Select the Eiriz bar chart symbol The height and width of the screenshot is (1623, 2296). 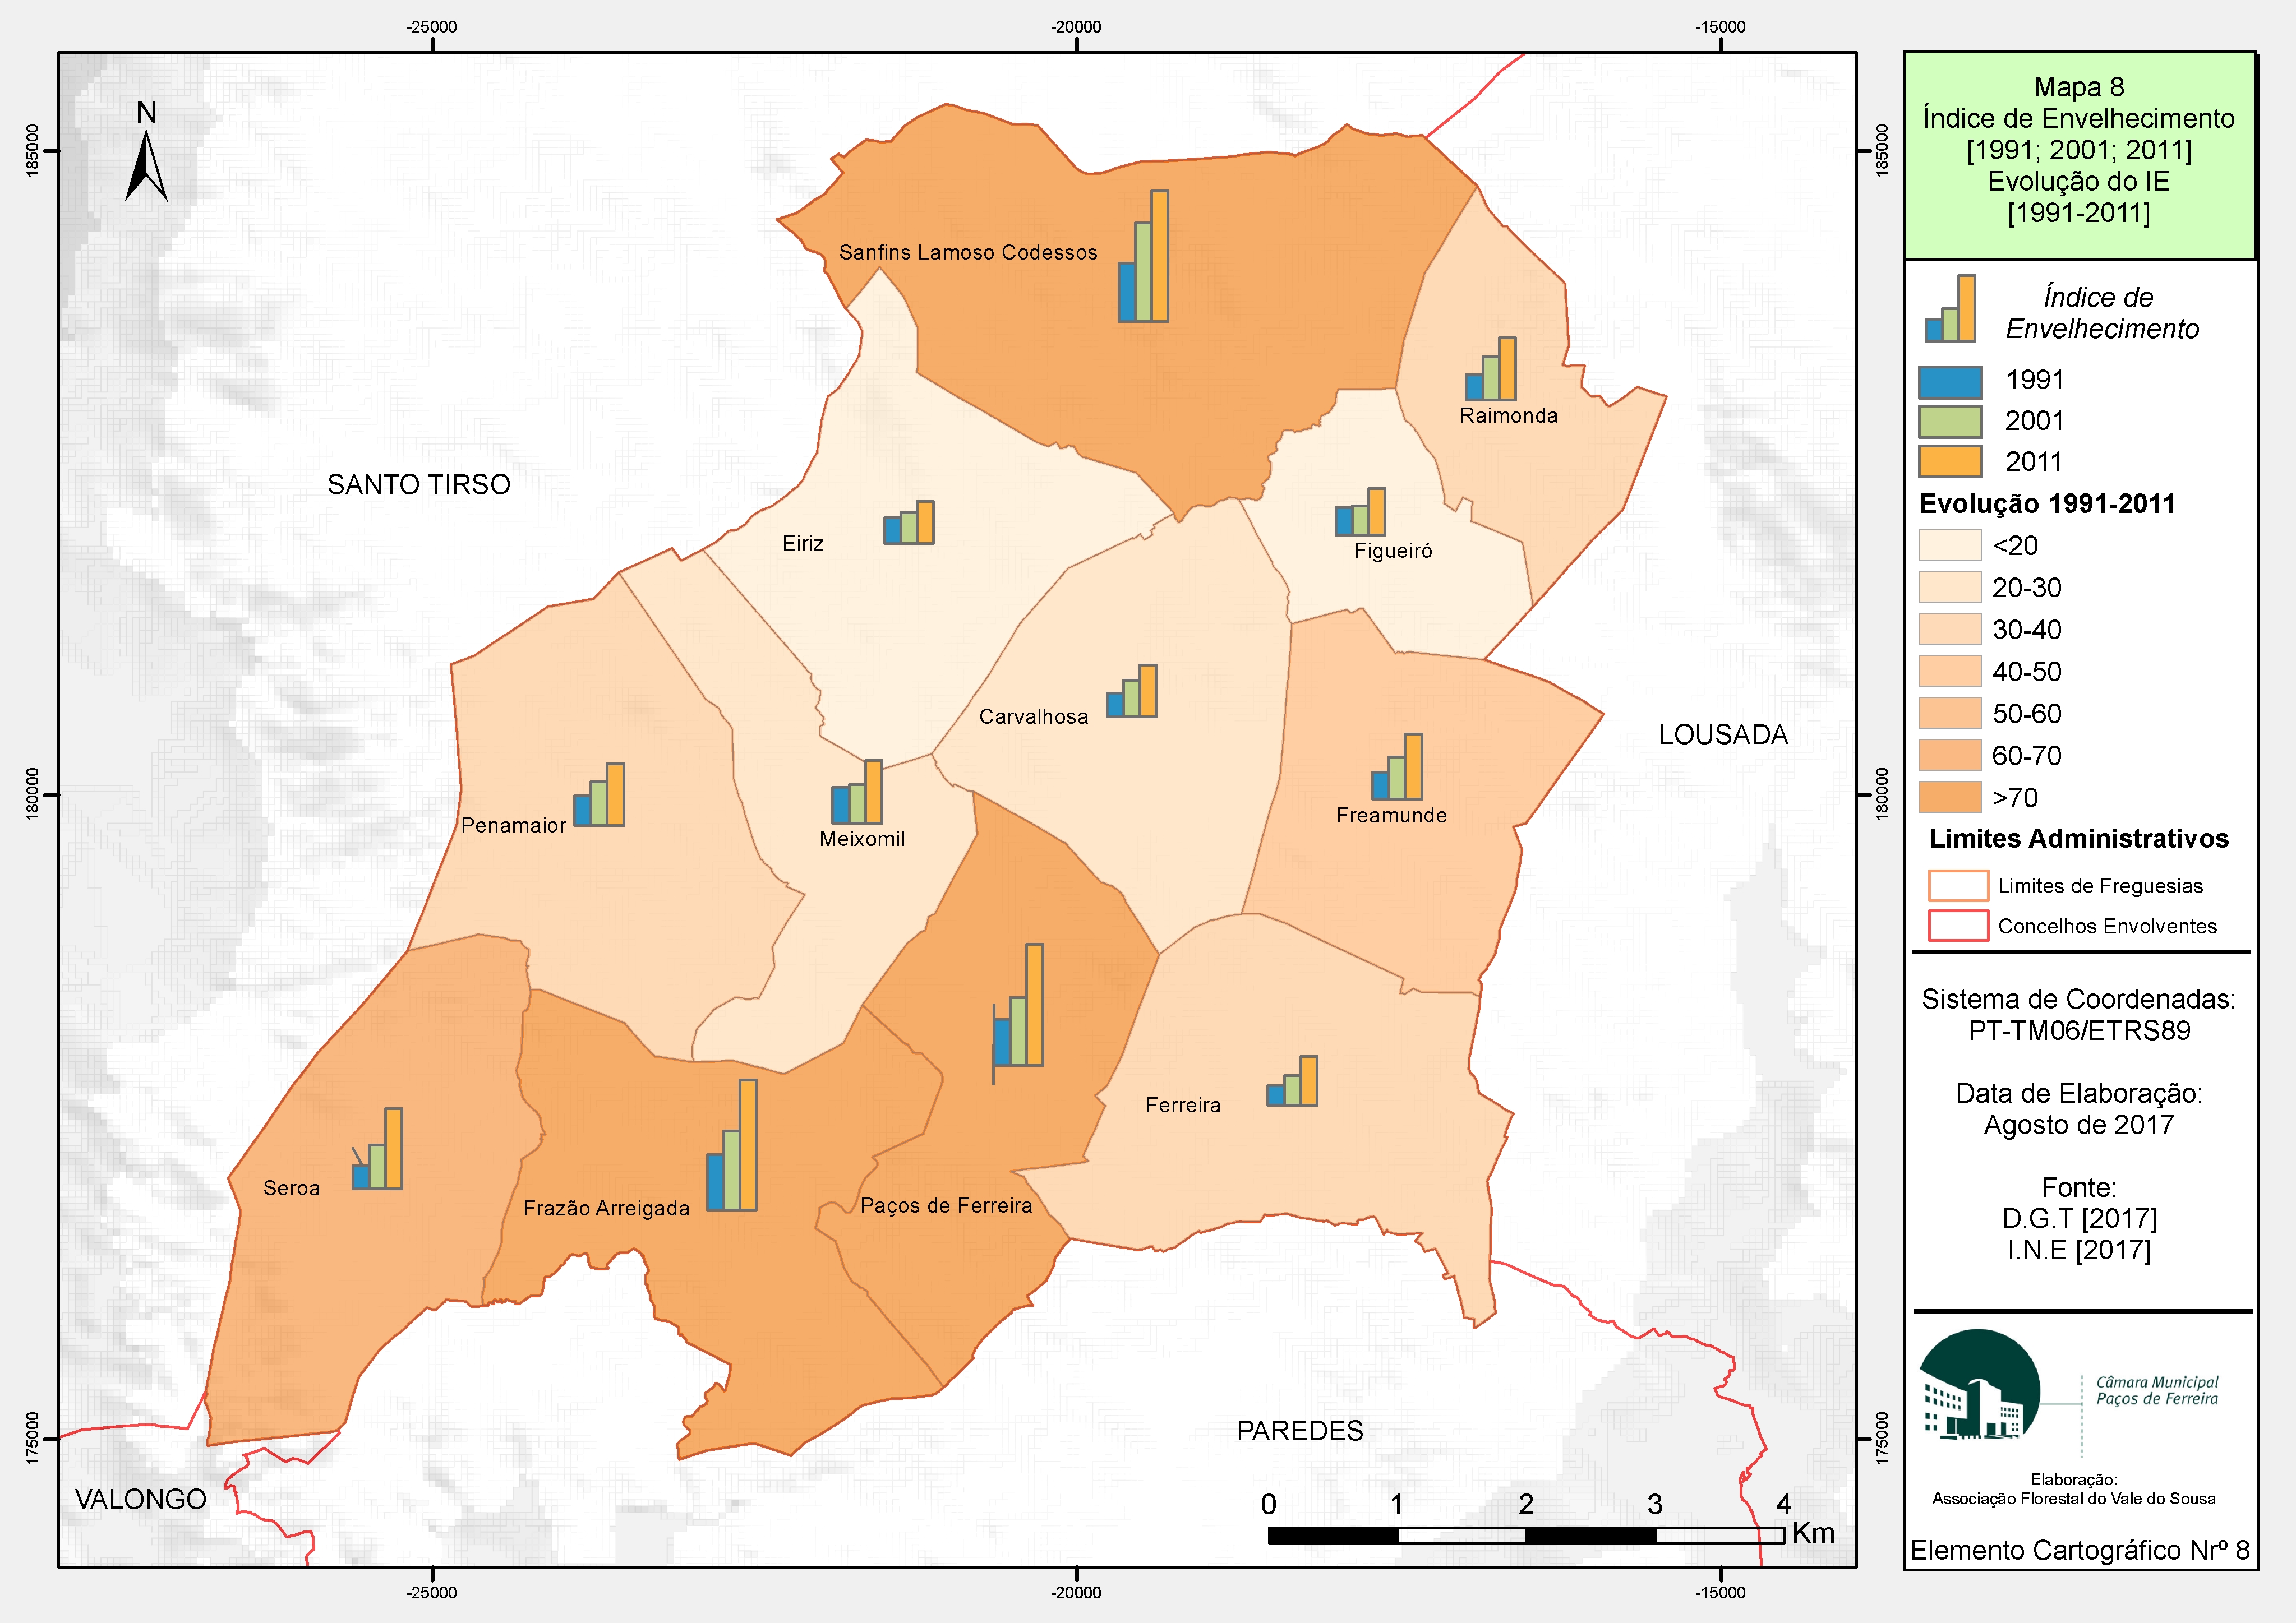tap(908, 522)
